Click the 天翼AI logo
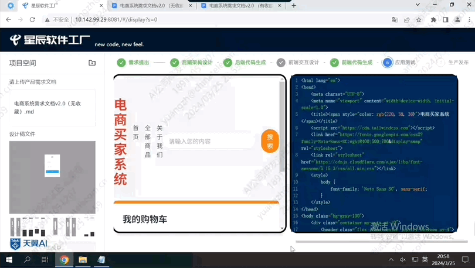This screenshot has height=268, width=475. click(x=29, y=243)
